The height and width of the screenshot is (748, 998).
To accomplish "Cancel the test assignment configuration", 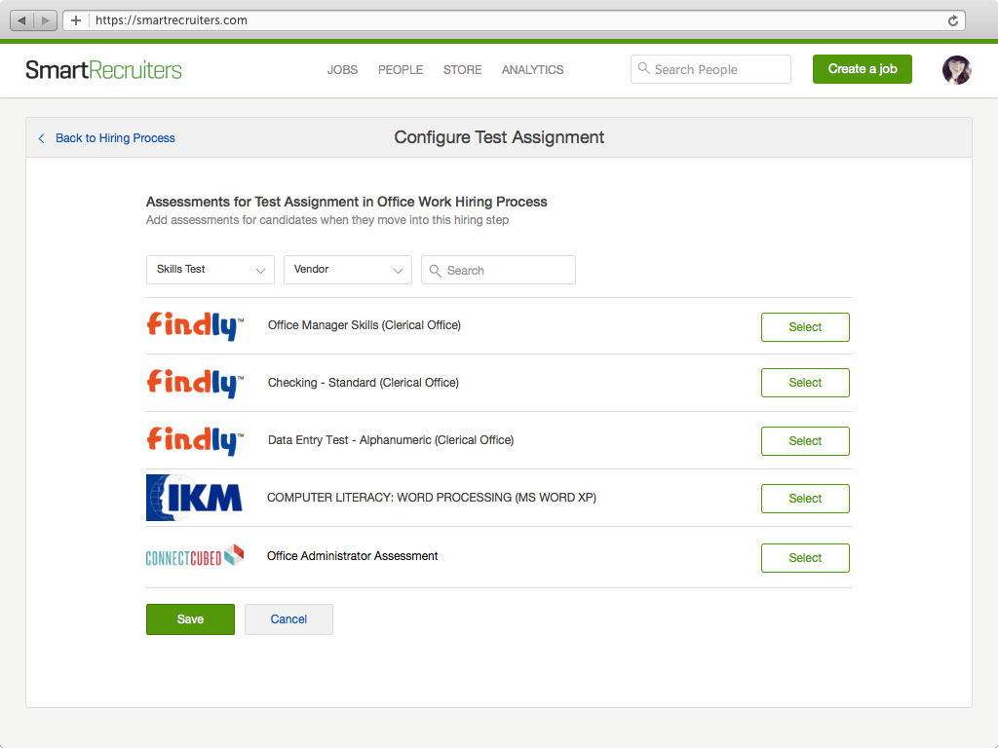I will (288, 619).
